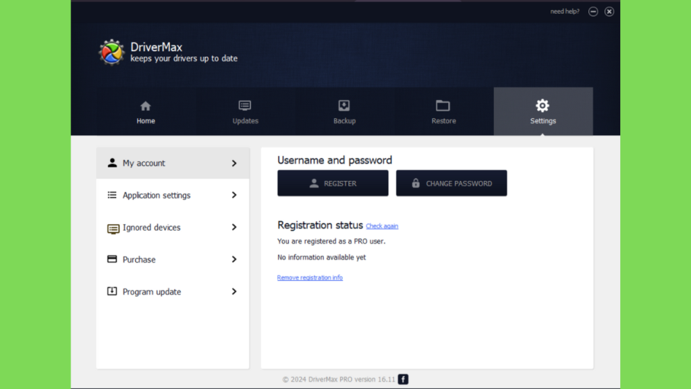Switch to the Restore tab

(444, 111)
